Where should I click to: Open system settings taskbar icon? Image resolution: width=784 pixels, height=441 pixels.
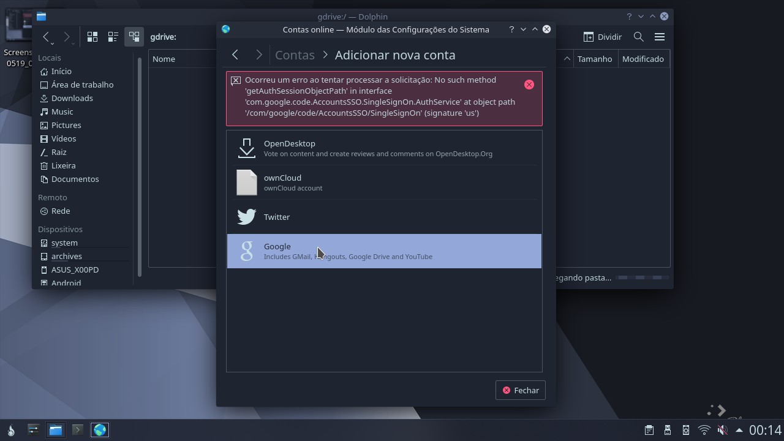[x=34, y=430]
